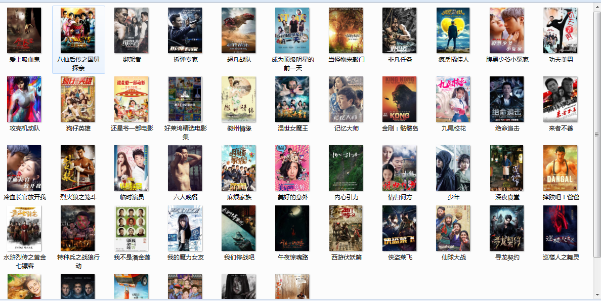
Task: Click the label text 记忆大师
Action: [x=347, y=128]
